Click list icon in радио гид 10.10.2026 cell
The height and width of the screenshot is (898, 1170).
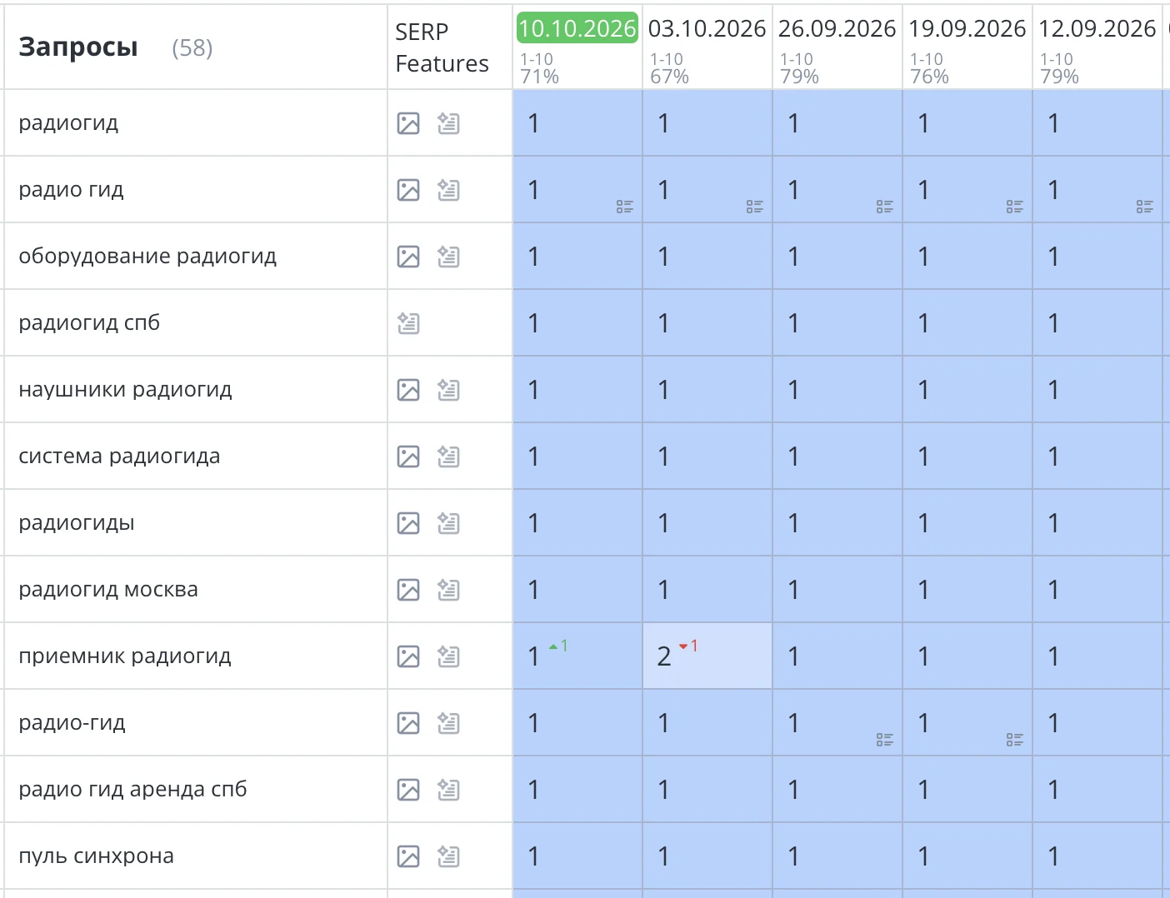[x=625, y=207]
